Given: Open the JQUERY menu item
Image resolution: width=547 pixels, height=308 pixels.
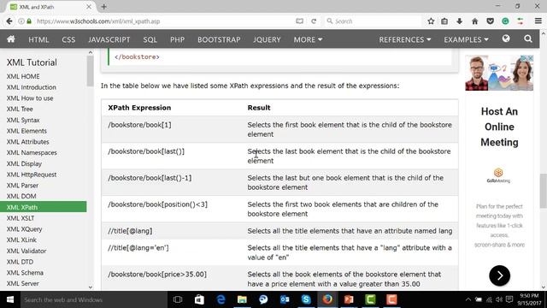Looking at the screenshot, I should pyautogui.click(x=267, y=39).
